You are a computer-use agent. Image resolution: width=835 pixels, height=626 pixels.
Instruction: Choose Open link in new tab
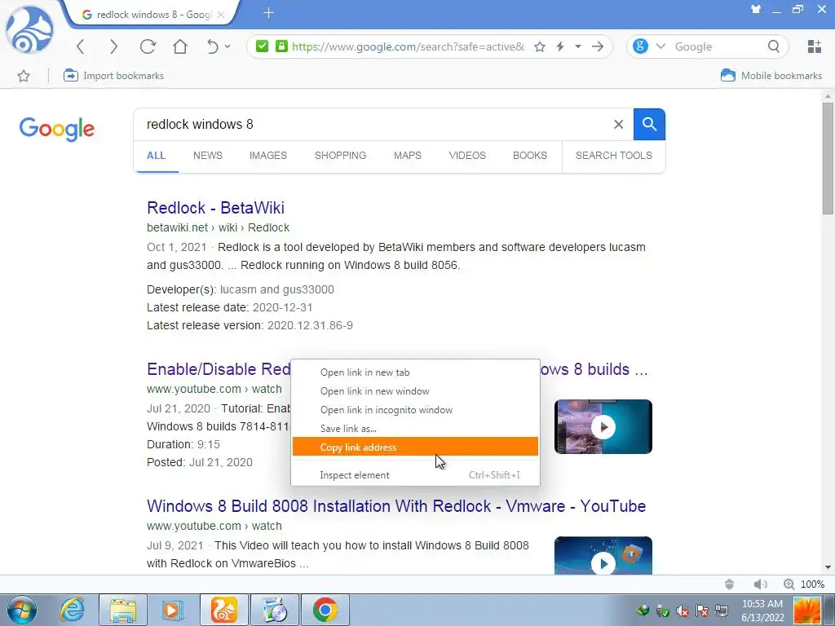pyautogui.click(x=415, y=372)
